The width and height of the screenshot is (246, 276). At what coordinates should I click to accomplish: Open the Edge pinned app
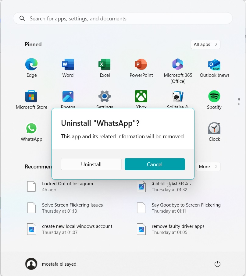click(31, 64)
